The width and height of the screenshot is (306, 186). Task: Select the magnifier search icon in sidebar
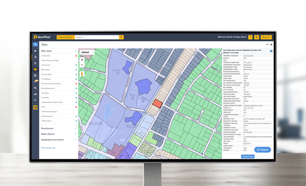35,88
